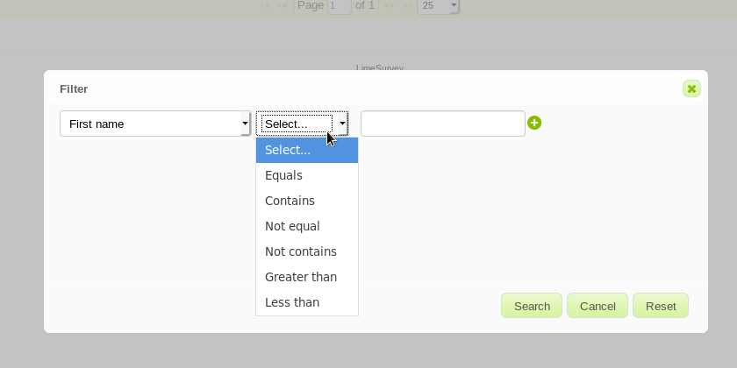This screenshot has width=737, height=368.
Task: Select the Less than condition
Action: coord(291,302)
